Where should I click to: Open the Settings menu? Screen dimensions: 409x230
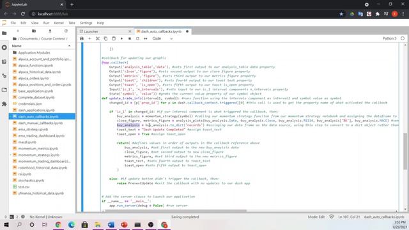tap(86, 23)
